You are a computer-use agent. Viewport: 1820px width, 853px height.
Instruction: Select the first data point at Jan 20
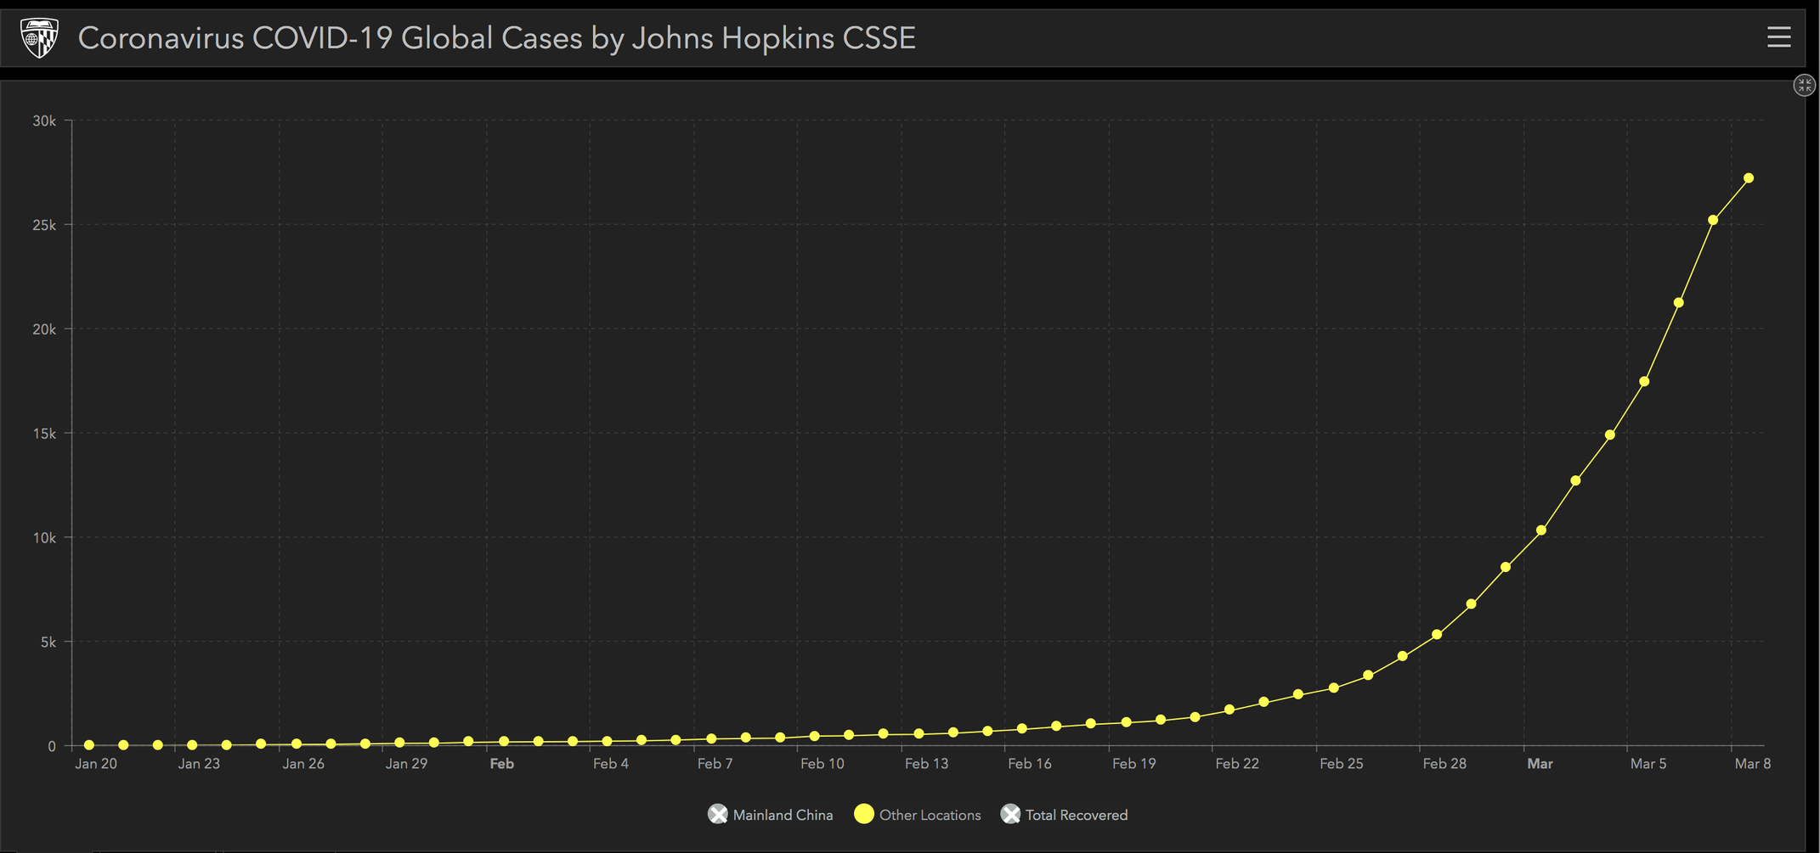pyautogui.click(x=89, y=745)
